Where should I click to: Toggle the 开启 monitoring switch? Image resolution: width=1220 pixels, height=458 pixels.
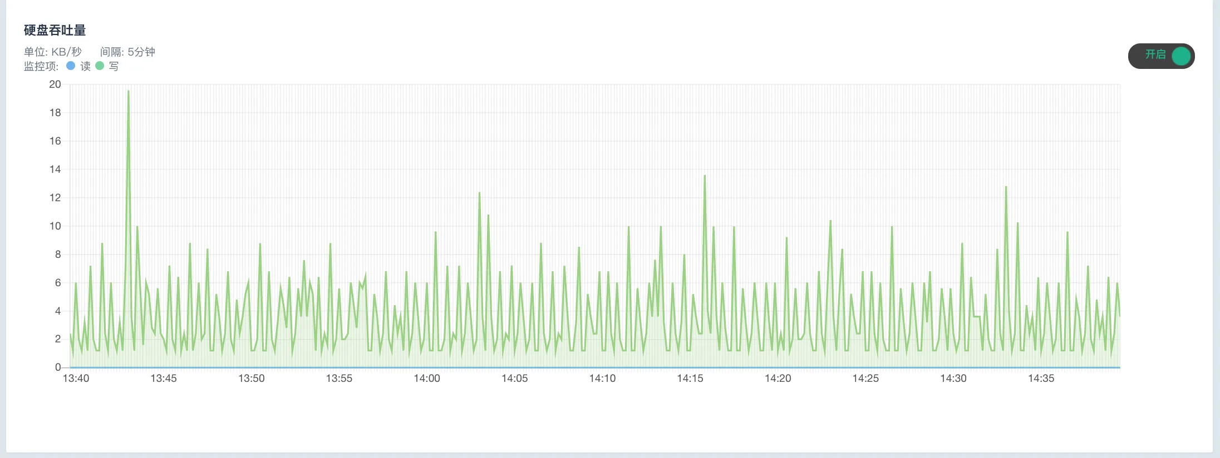[1161, 56]
